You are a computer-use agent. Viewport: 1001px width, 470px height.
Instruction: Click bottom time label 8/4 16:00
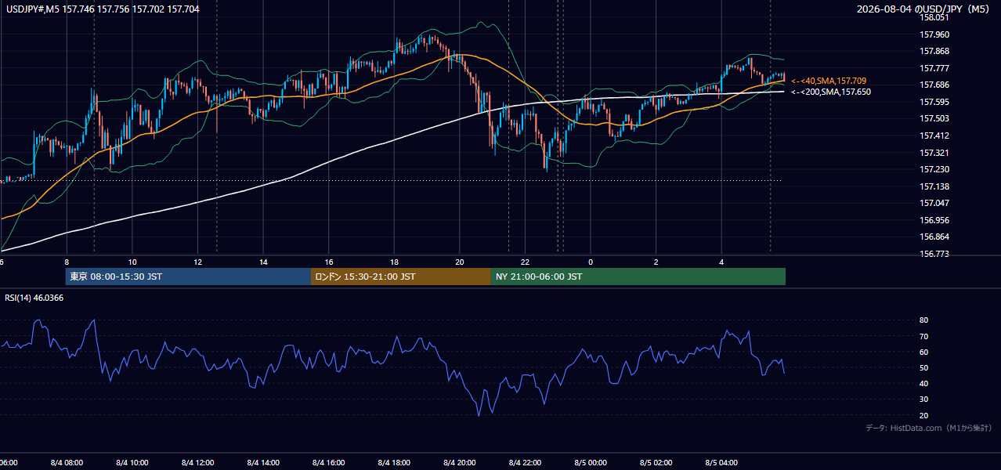click(329, 463)
